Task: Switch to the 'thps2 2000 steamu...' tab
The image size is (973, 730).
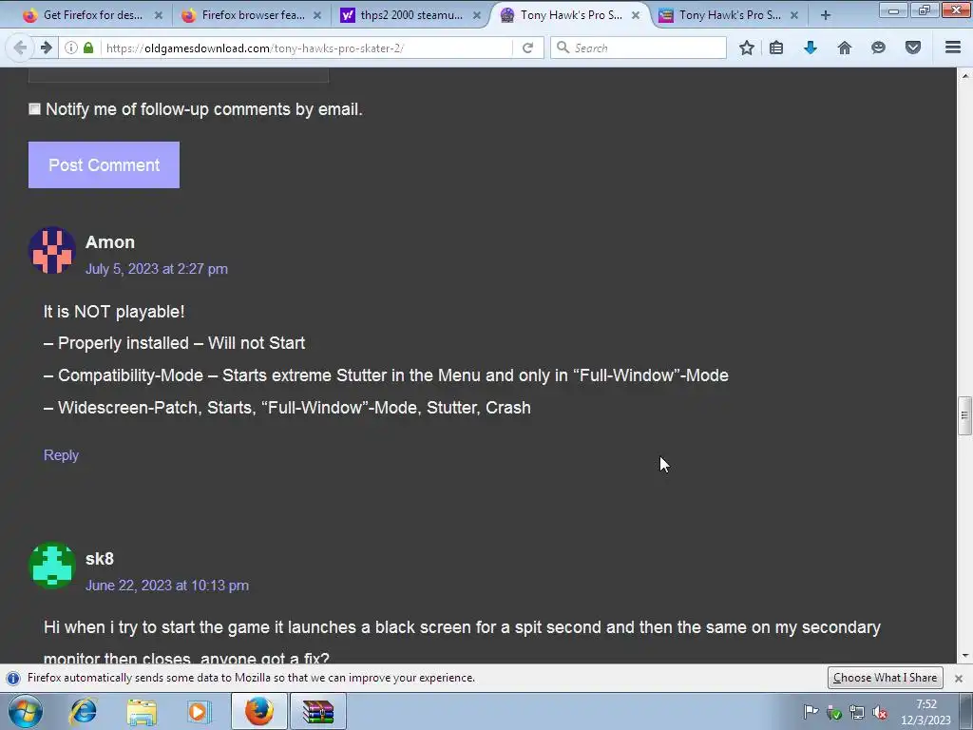Action: pyautogui.click(x=410, y=15)
